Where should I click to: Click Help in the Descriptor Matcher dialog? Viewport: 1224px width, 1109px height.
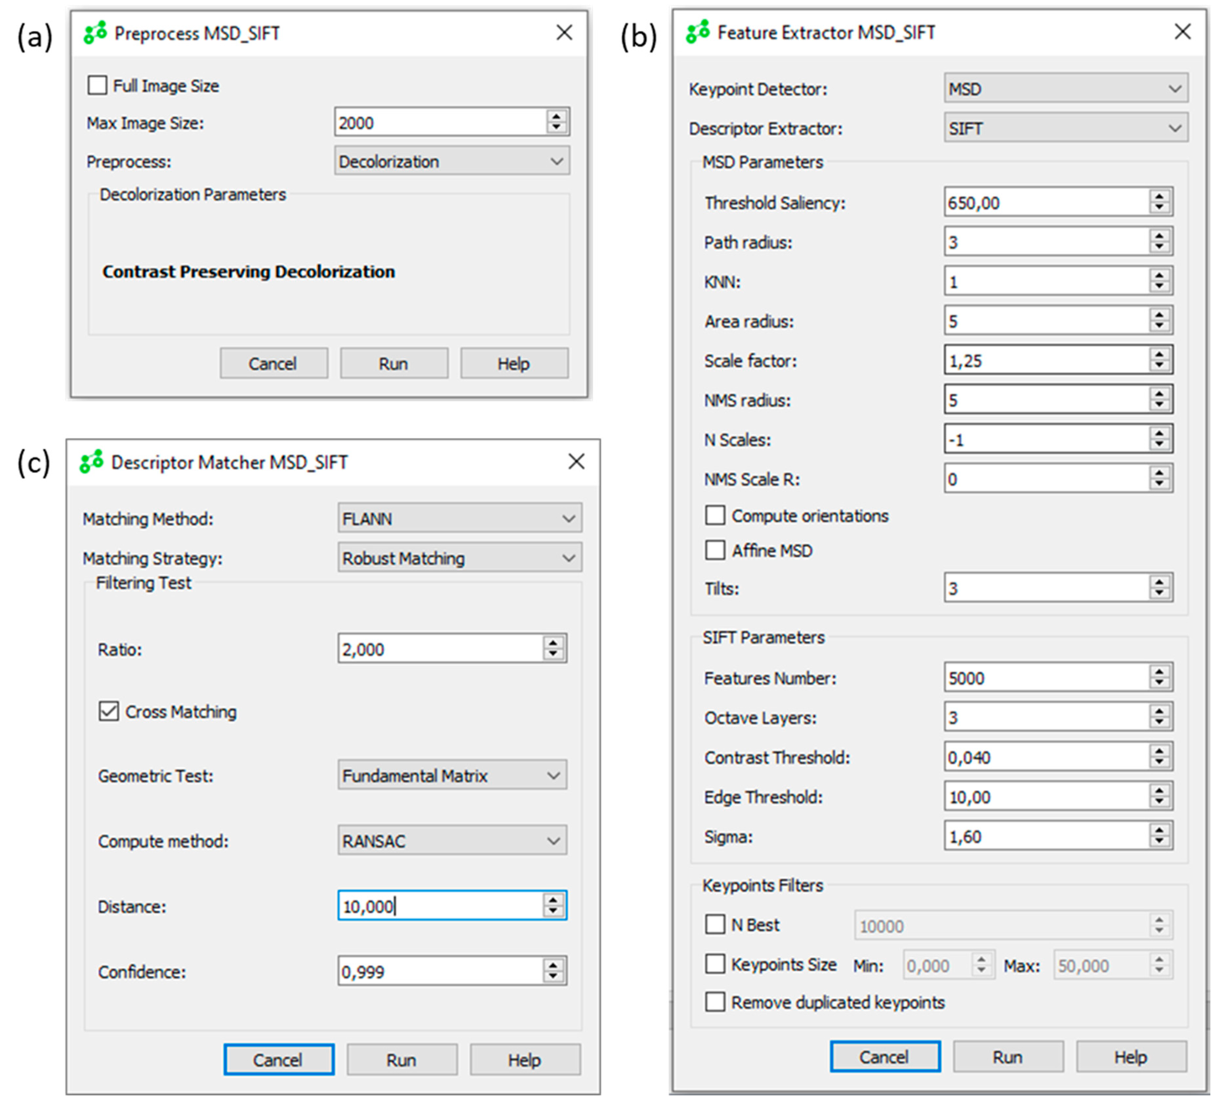click(x=524, y=1059)
